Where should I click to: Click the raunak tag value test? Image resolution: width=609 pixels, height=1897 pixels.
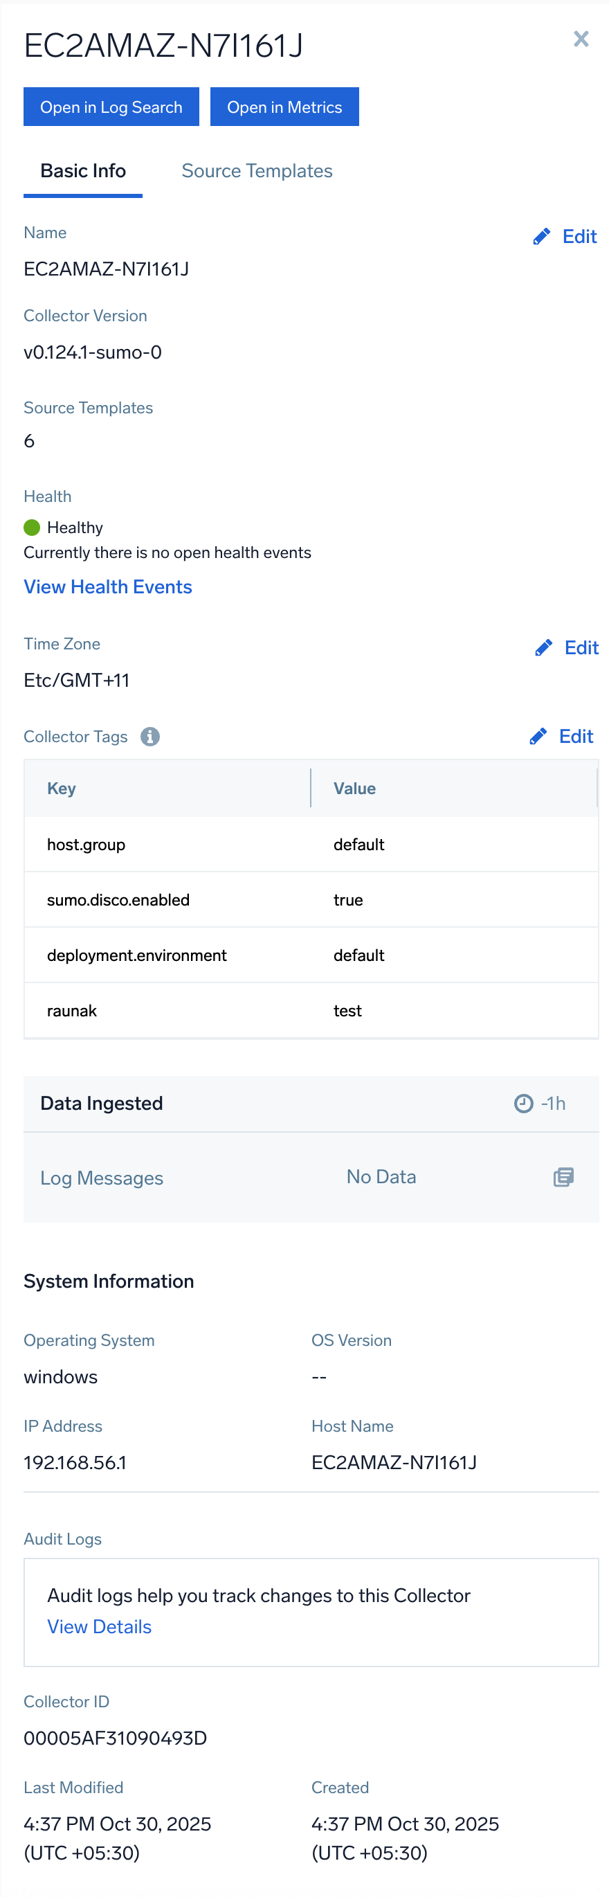click(347, 1010)
